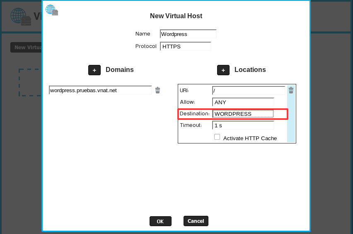Dismiss dialog with Cancel button
The image size is (353, 234).
coord(196,221)
